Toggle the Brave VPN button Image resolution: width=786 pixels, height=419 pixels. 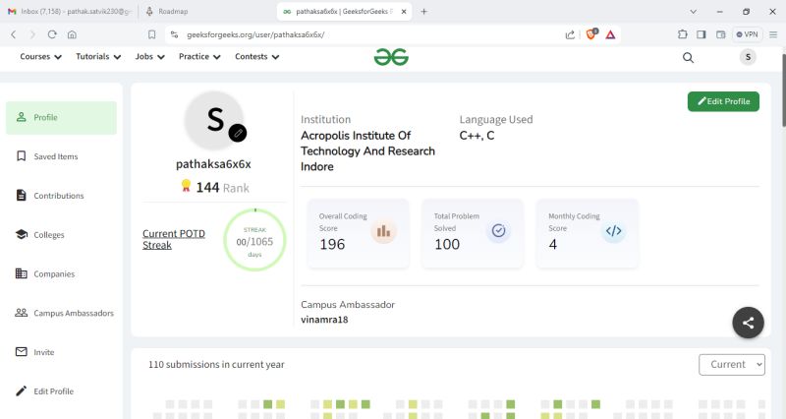coord(747,33)
